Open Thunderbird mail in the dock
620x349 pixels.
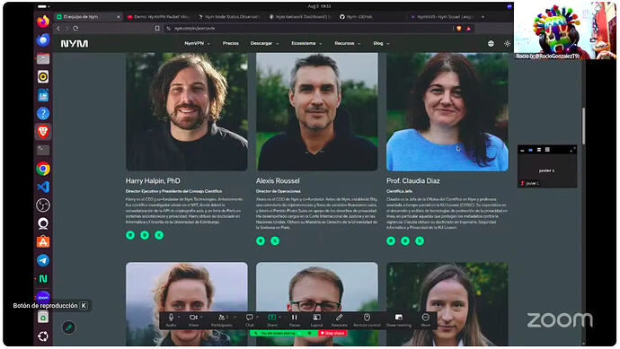[x=43, y=39]
